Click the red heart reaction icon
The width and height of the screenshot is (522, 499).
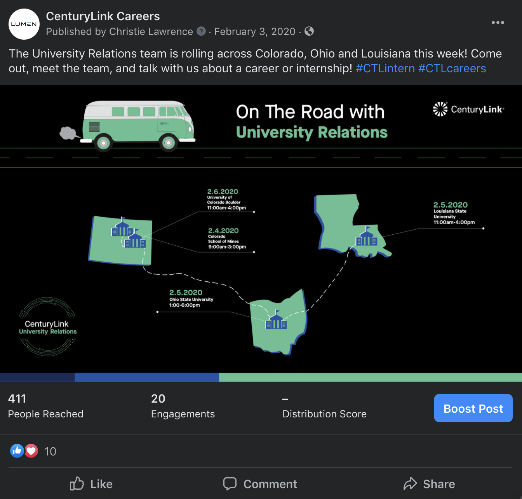pyautogui.click(x=31, y=451)
